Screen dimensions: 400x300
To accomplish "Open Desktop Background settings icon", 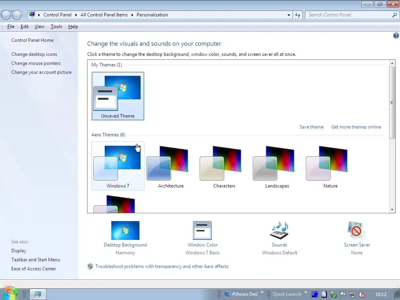I will point(125,230).
